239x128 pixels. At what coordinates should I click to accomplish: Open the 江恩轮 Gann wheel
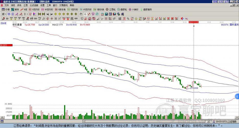(111, 9)
